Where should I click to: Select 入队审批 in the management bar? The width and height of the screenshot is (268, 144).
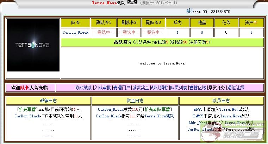coord(102,88)
